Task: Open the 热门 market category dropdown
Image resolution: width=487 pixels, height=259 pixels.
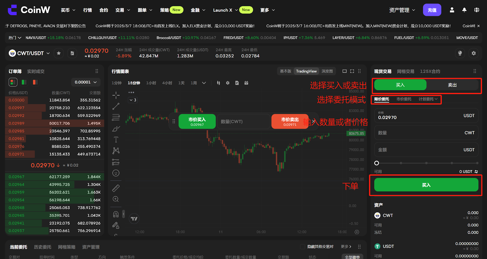Action: (x=15, y=38)
